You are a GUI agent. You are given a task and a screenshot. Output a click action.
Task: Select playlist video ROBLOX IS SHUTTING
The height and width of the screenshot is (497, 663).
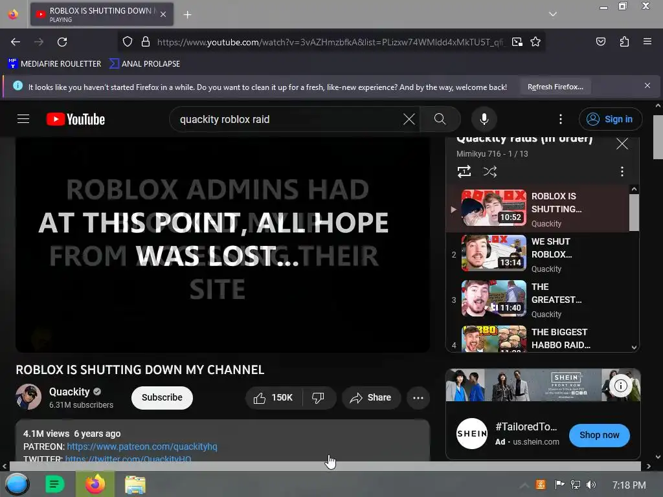click(x=537, y=209)
